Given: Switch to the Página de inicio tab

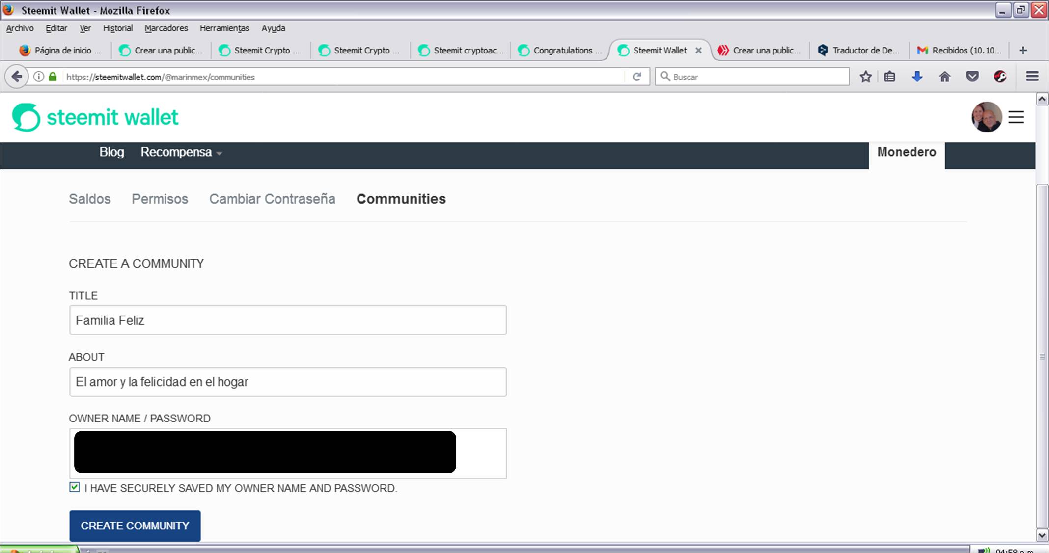Looking at the screenshot, I should click(60, 50).
